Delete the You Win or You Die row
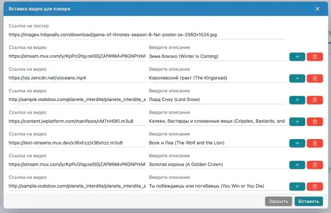Image resolution: width=331 pixels, height=213 pixels. click(x=315, y=187)
